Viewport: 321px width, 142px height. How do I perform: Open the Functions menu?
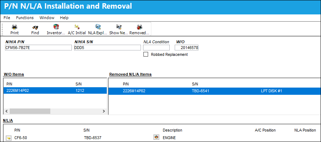(x=25, y=18)
